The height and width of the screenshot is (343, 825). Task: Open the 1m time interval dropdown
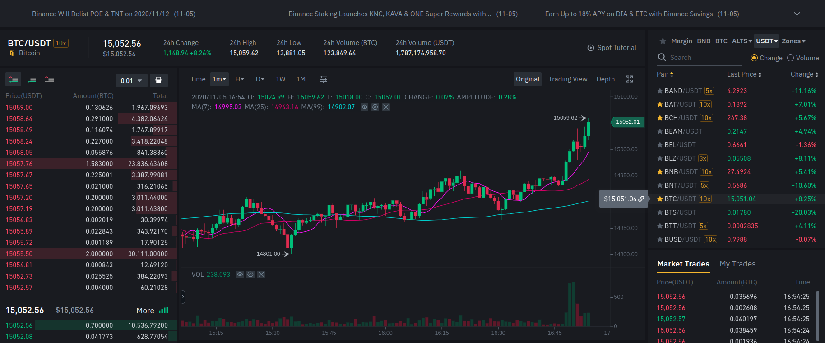219,79
